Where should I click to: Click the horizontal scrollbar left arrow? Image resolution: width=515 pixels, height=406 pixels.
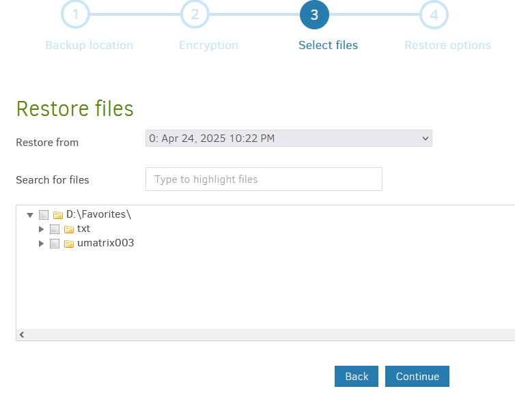(22, 335)
